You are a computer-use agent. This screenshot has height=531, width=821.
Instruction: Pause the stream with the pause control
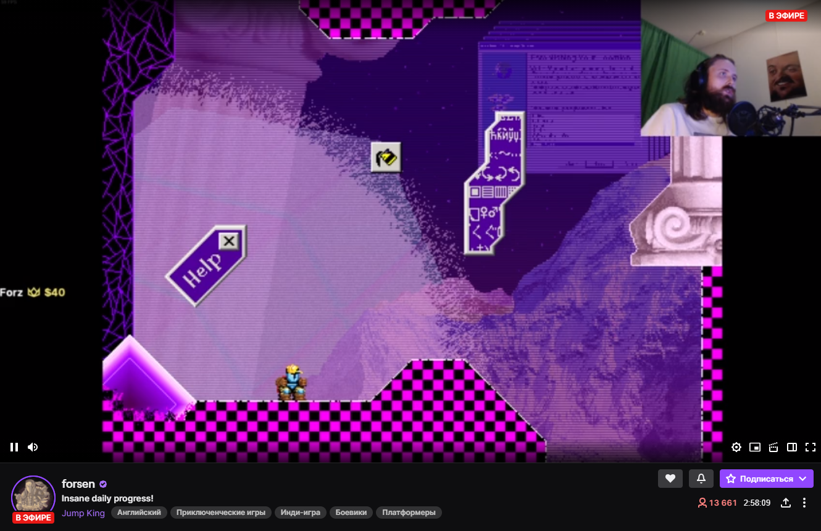14,447
